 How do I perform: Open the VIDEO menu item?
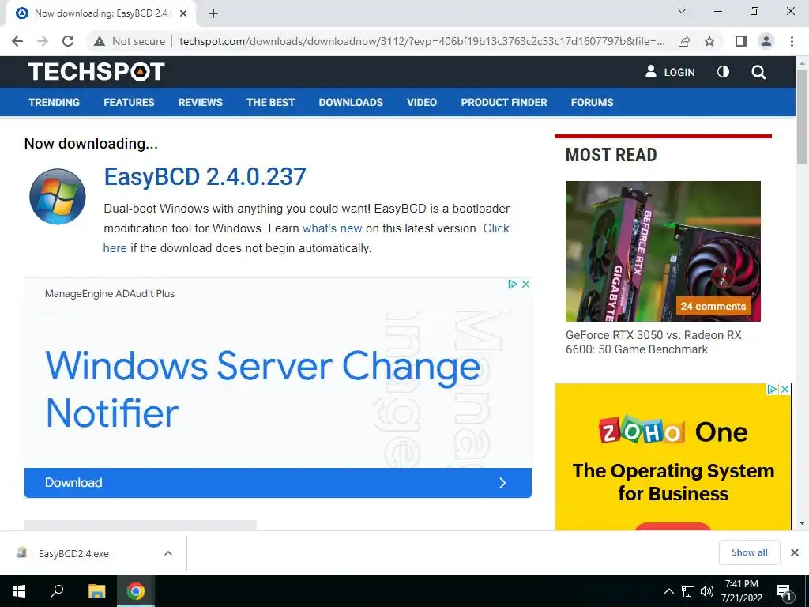422,102
